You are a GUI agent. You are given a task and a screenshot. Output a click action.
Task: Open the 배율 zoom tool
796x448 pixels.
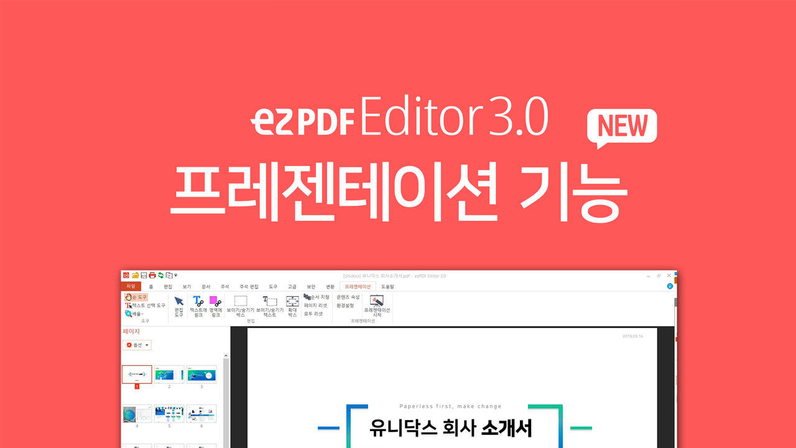tap(134, 314)
